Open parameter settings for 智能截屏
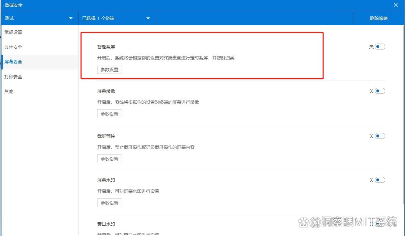Image resolution: width=405 pixels, height=236 pixels. [x=109, y=69]
